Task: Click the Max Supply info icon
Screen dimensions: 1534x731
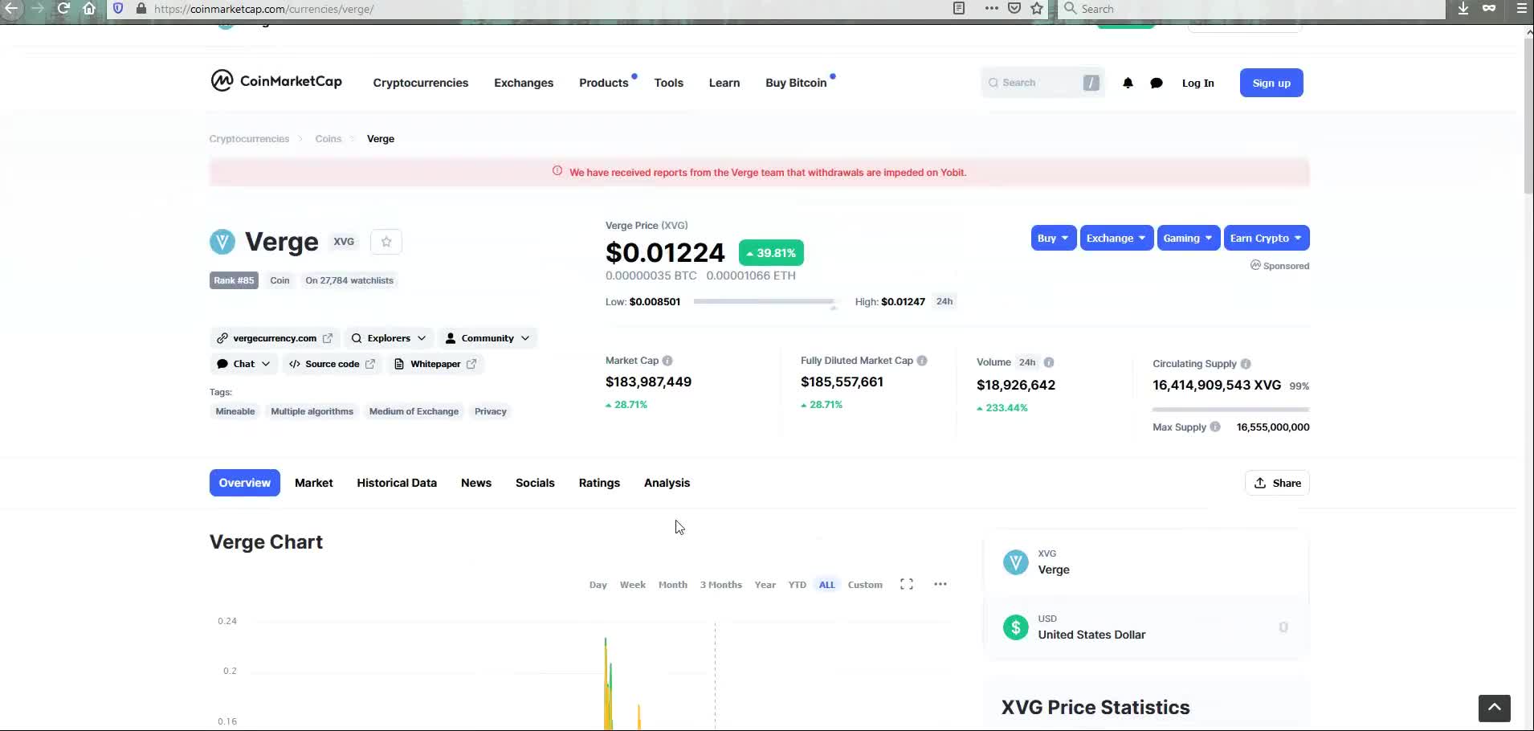Action: [1215, 427]
